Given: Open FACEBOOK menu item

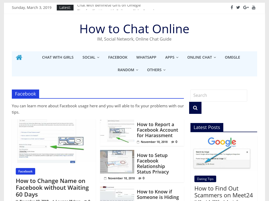Looking at the screenshot, I should click(118, 57).
